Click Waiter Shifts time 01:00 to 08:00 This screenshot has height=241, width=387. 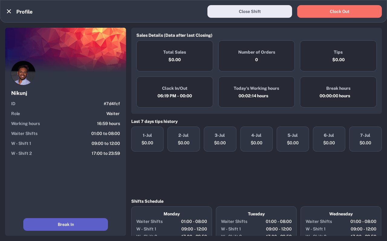(106, 133)
